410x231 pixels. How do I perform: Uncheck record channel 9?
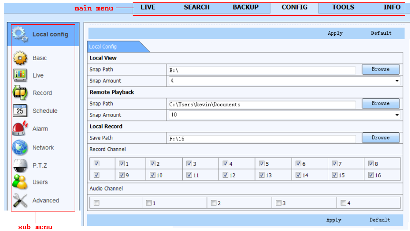pyautogui.click(x=122, y=175)
